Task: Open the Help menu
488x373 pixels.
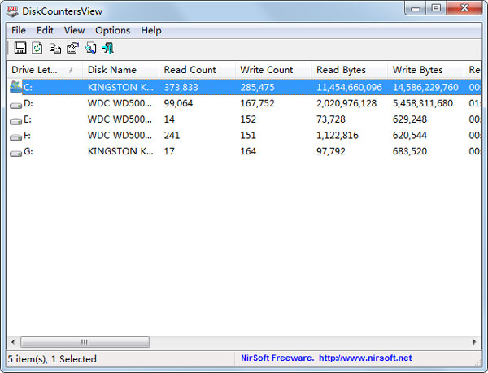Action: [x=151, y=30]
